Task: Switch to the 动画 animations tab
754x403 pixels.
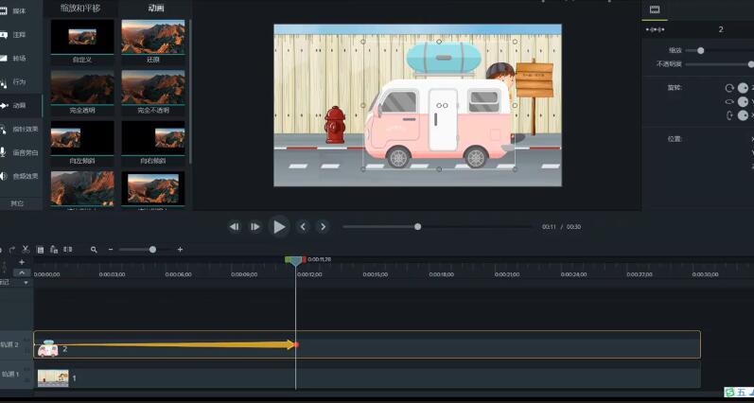Action: [x=155, y=8]
